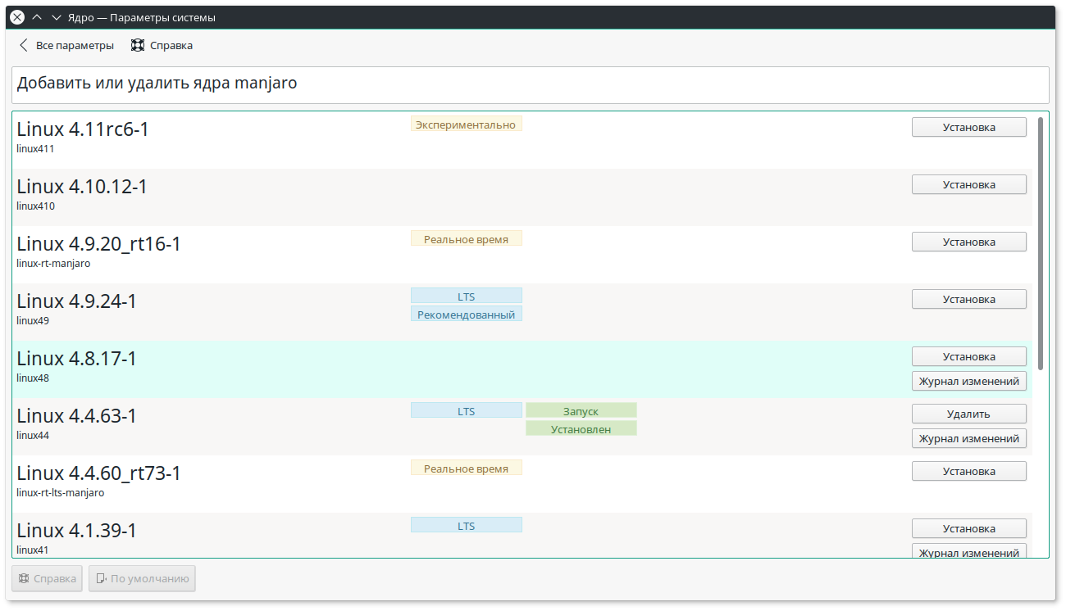Viewport: 1066px width, 611px height.
Task: Select the Linux 4.9.24-1 list row title
Action: click(77, 301)
